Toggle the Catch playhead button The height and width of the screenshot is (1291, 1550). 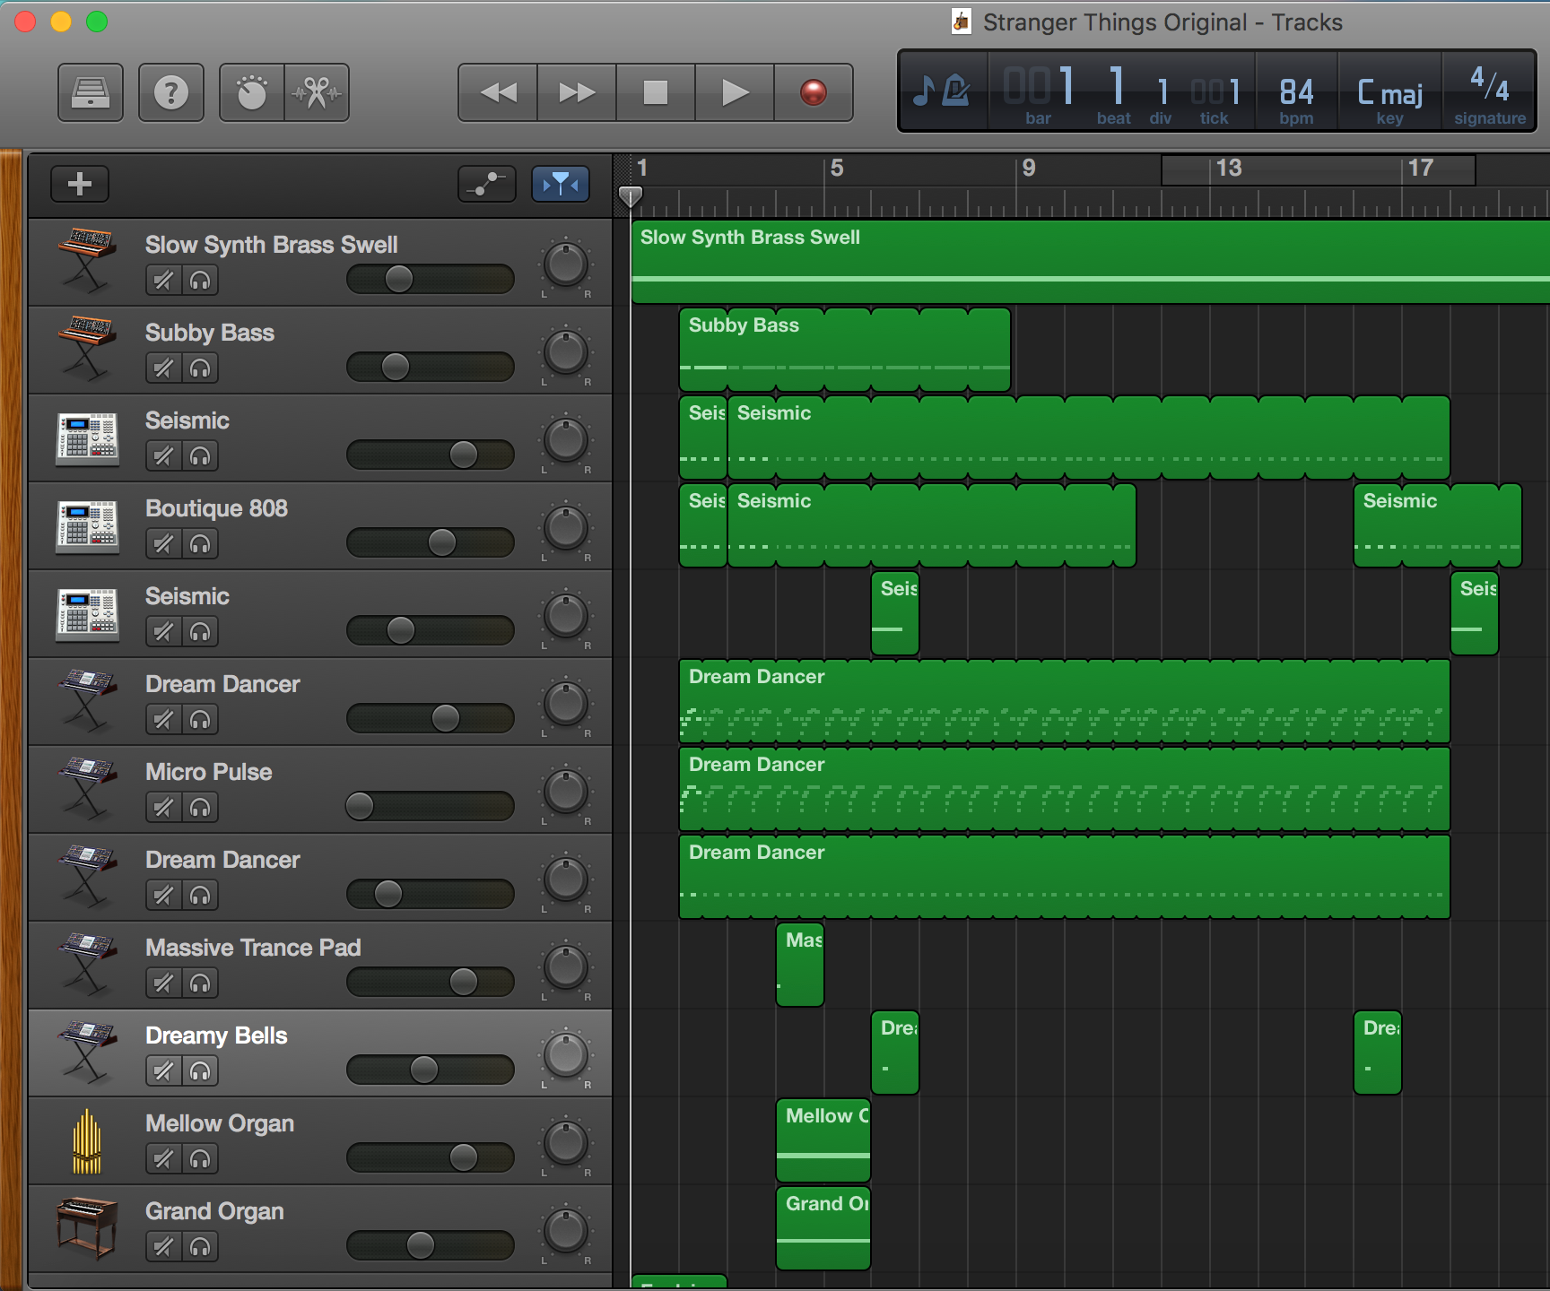point(561,184)
